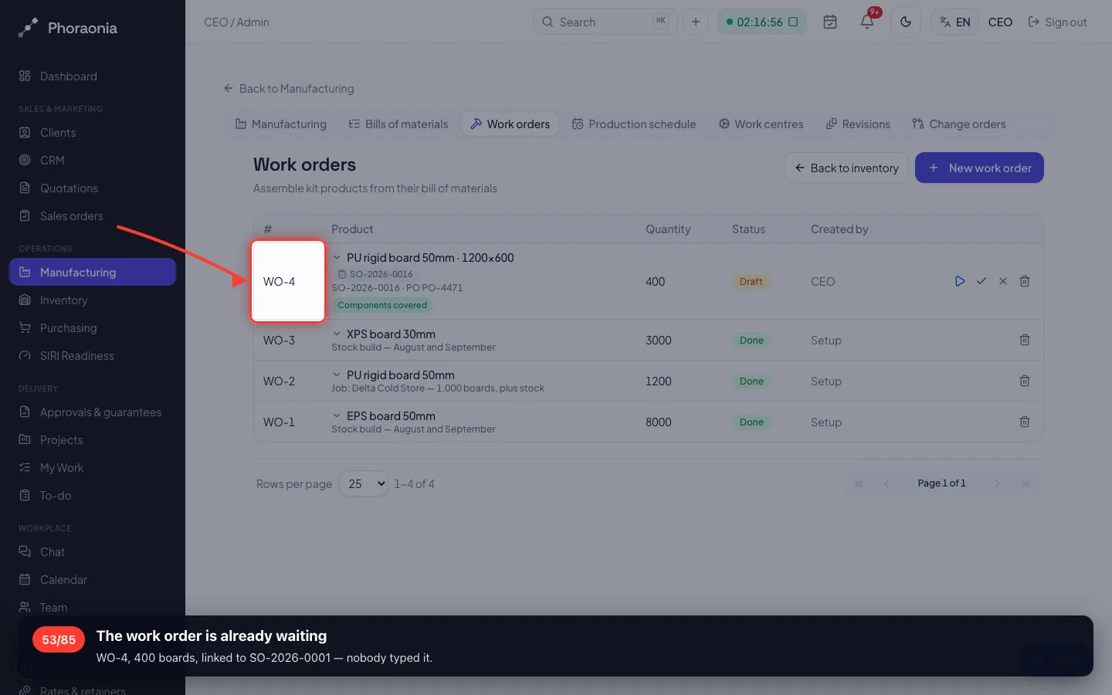1112x695 pixels.
Task: Click the New work order button
Action: coord(979,168)
